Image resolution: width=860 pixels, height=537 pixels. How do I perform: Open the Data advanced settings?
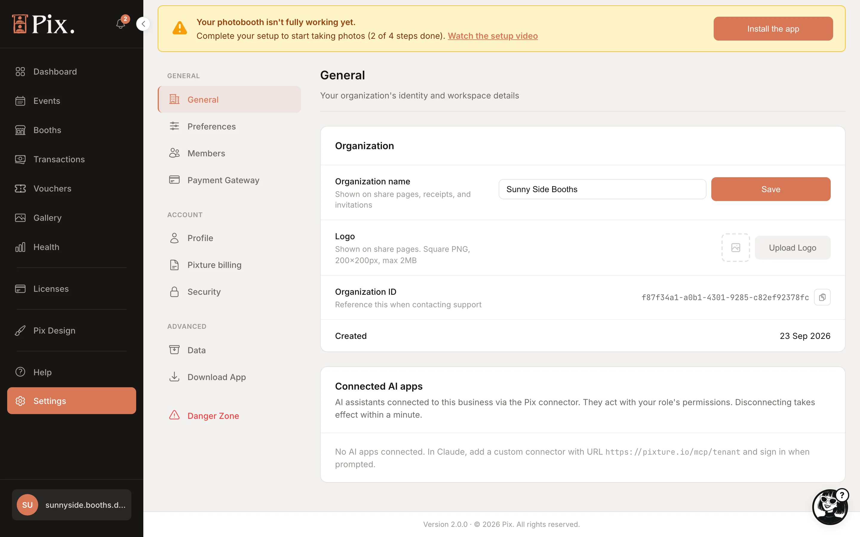coord(229,350)
